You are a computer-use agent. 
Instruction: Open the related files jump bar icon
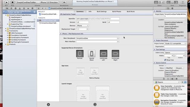(39, 8)
